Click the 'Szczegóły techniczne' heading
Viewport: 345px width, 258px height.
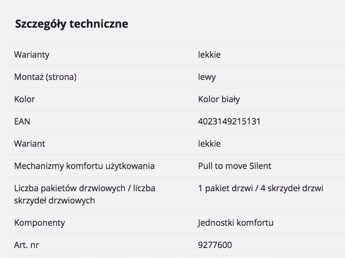(71, 24)
